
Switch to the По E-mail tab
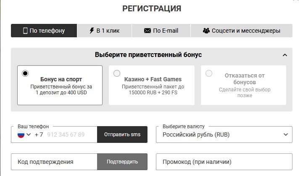(161, 31)
